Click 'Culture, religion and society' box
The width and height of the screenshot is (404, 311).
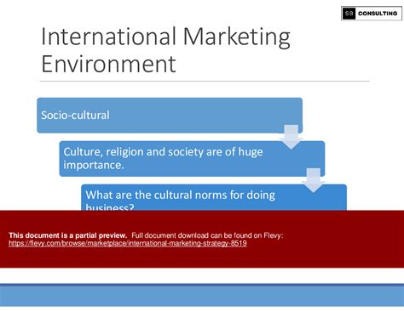coord(192,159)
